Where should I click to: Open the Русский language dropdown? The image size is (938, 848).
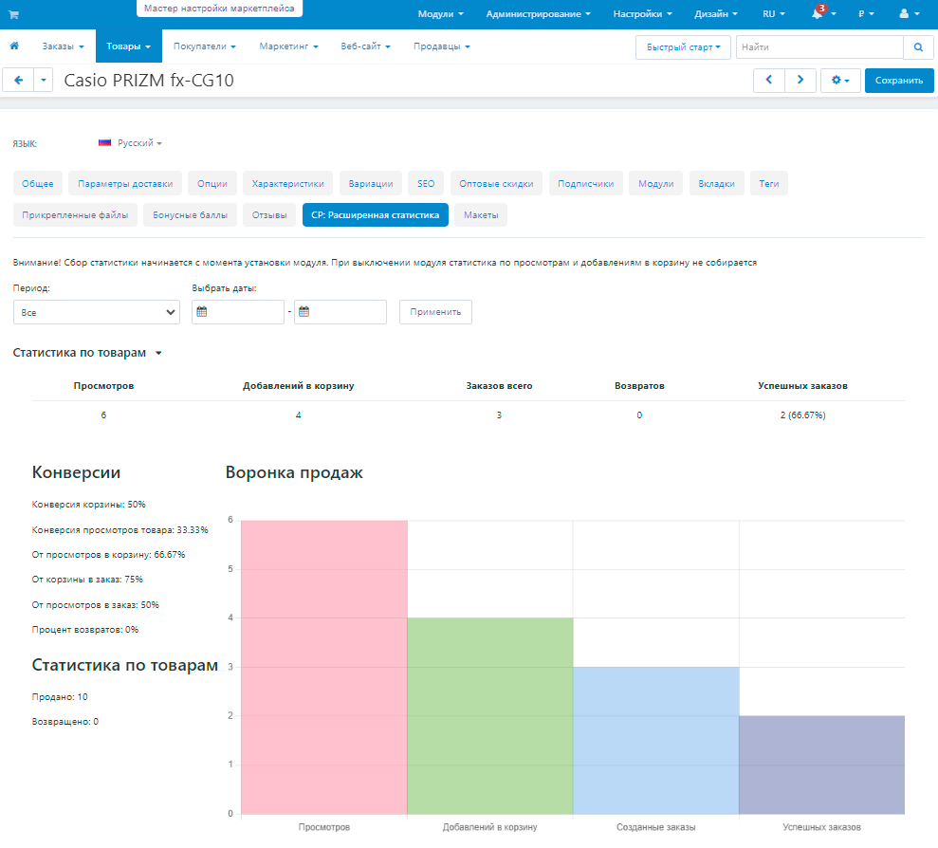click(131, 143)
